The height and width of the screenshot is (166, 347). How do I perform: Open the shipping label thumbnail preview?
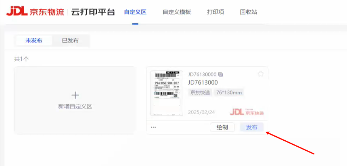click(x=167, y=93)
